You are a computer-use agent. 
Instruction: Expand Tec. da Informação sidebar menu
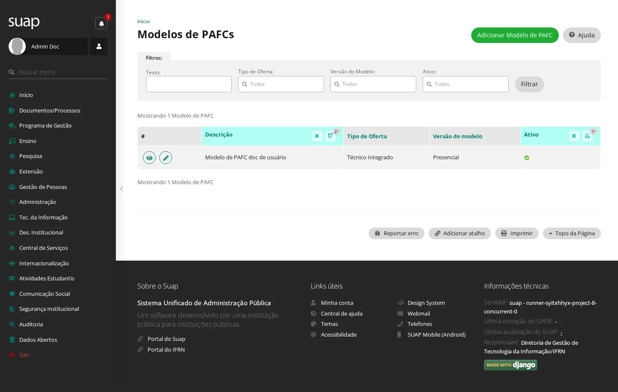point(58,217)
